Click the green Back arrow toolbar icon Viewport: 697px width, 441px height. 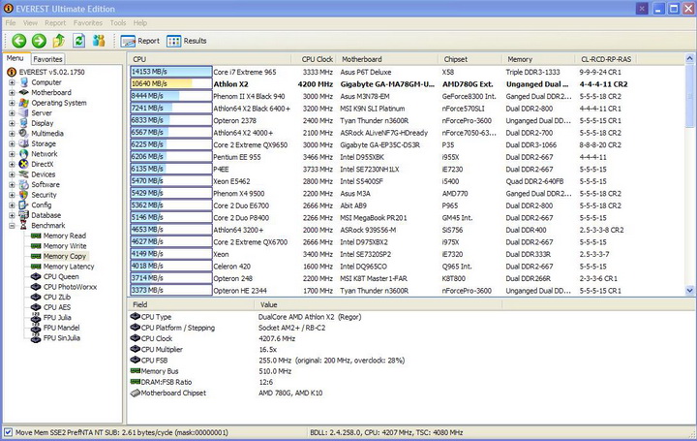18,41
